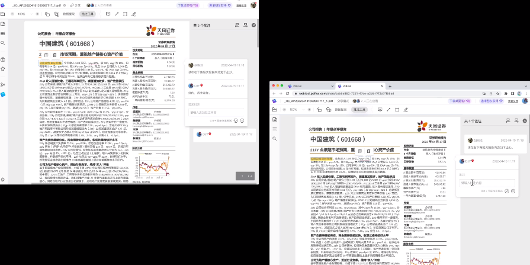The height and width of the screenshot is (265, 530).
Task: Cancel annotation with X in browser window popup
Action: pos(513,191)
